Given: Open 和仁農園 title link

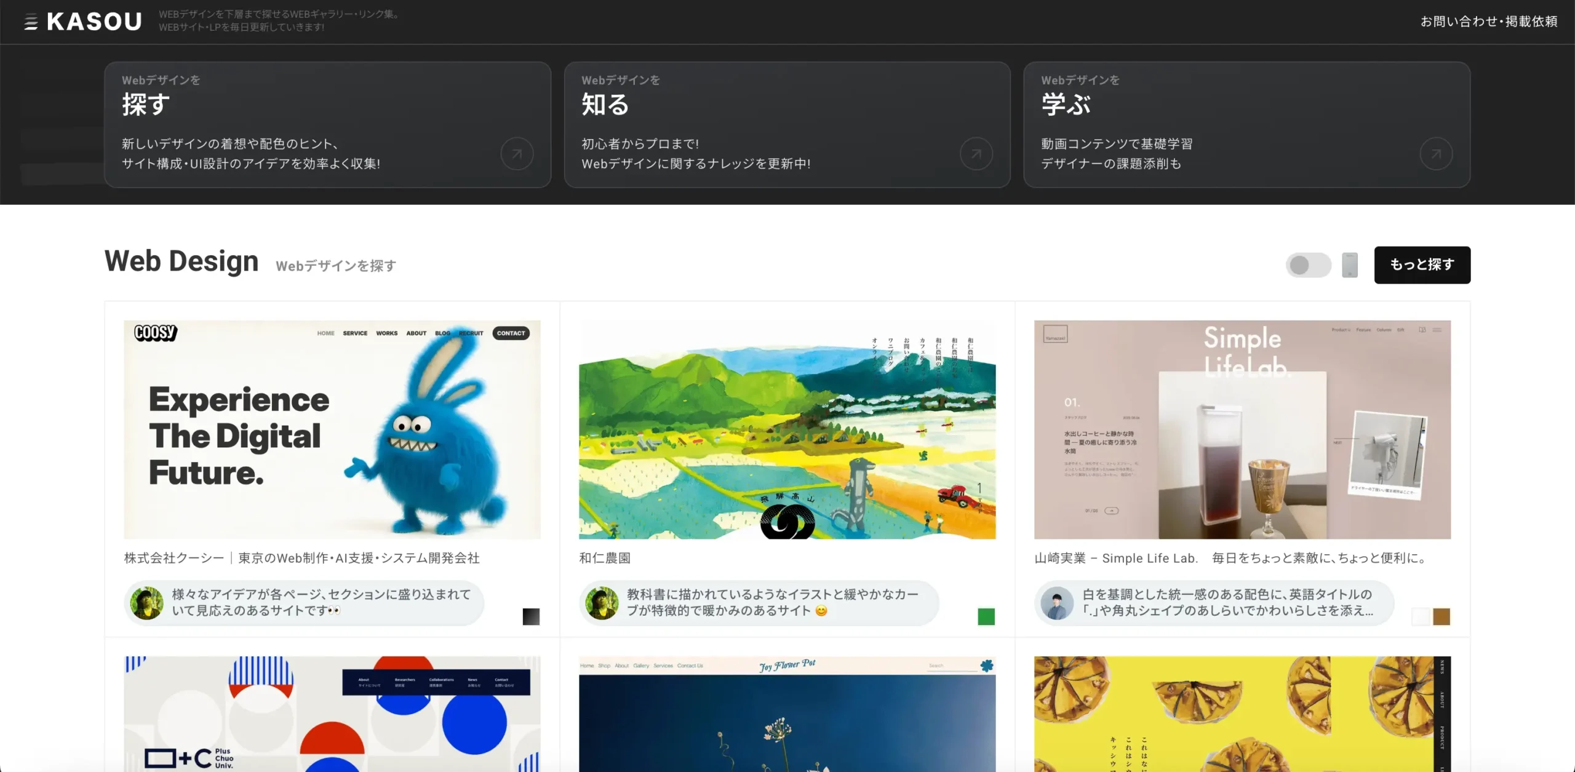Looking at the screenshot, I should click(x=605, y=558).
